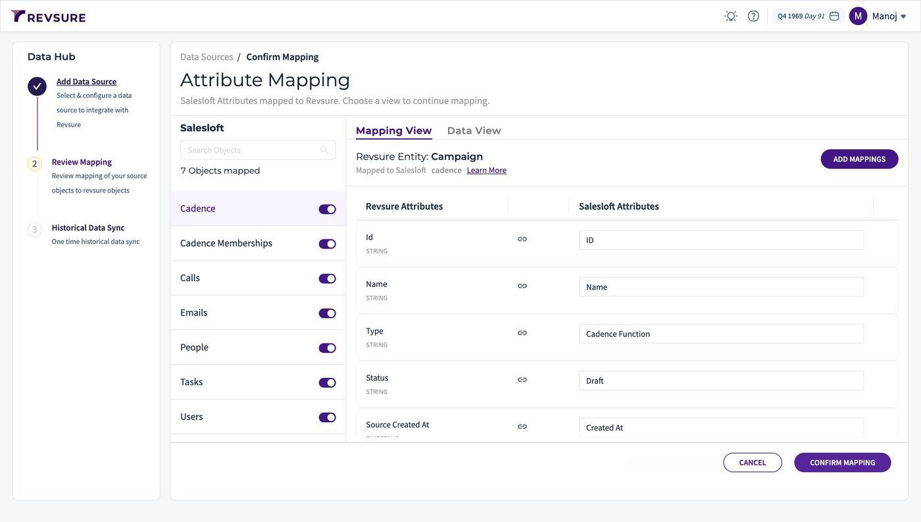Open the Name Salesloft attribute field
The width and height of the screenshot is (921, 522).
721,287
